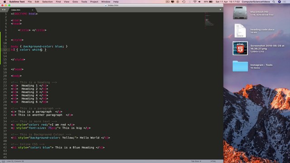
Task: Click the Macintosh HD label
Action: click(x=259, y=12)
